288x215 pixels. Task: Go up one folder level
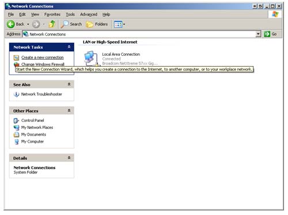[x=52, y=24]
